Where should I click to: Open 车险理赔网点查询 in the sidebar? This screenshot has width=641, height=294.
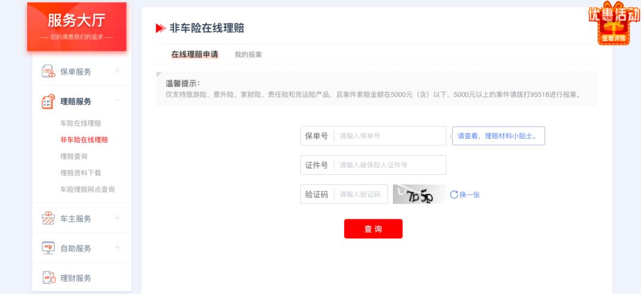pos(87,190)
